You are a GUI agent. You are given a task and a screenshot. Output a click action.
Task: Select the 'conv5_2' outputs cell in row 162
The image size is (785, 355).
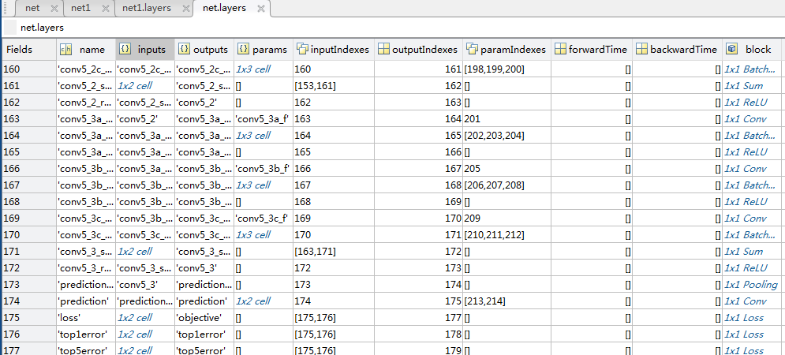pos(204,103)
